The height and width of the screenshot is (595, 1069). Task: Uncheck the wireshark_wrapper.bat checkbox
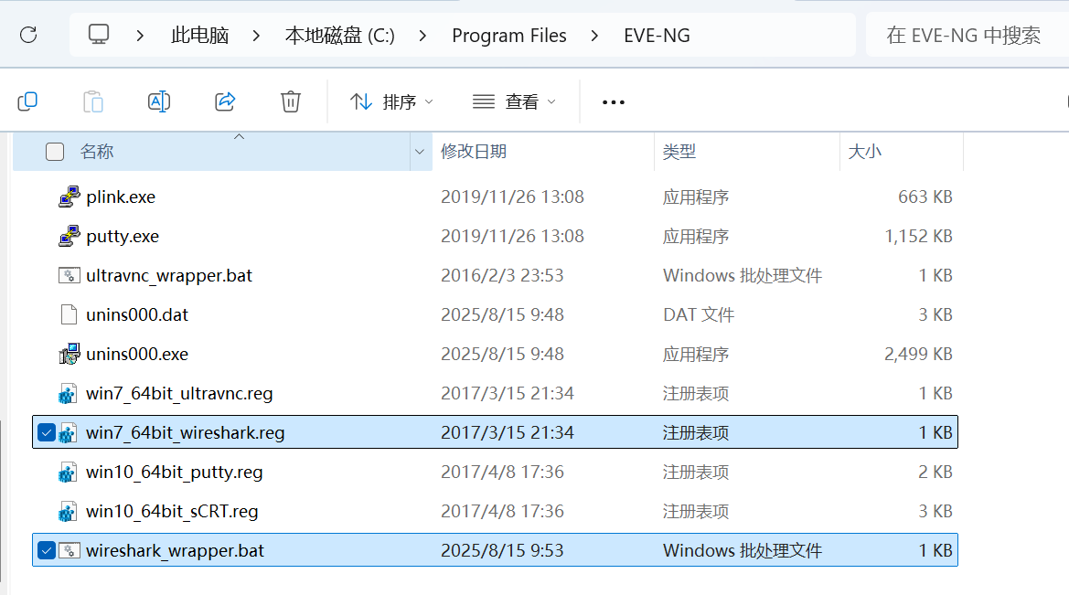click(x=46, y=549)
